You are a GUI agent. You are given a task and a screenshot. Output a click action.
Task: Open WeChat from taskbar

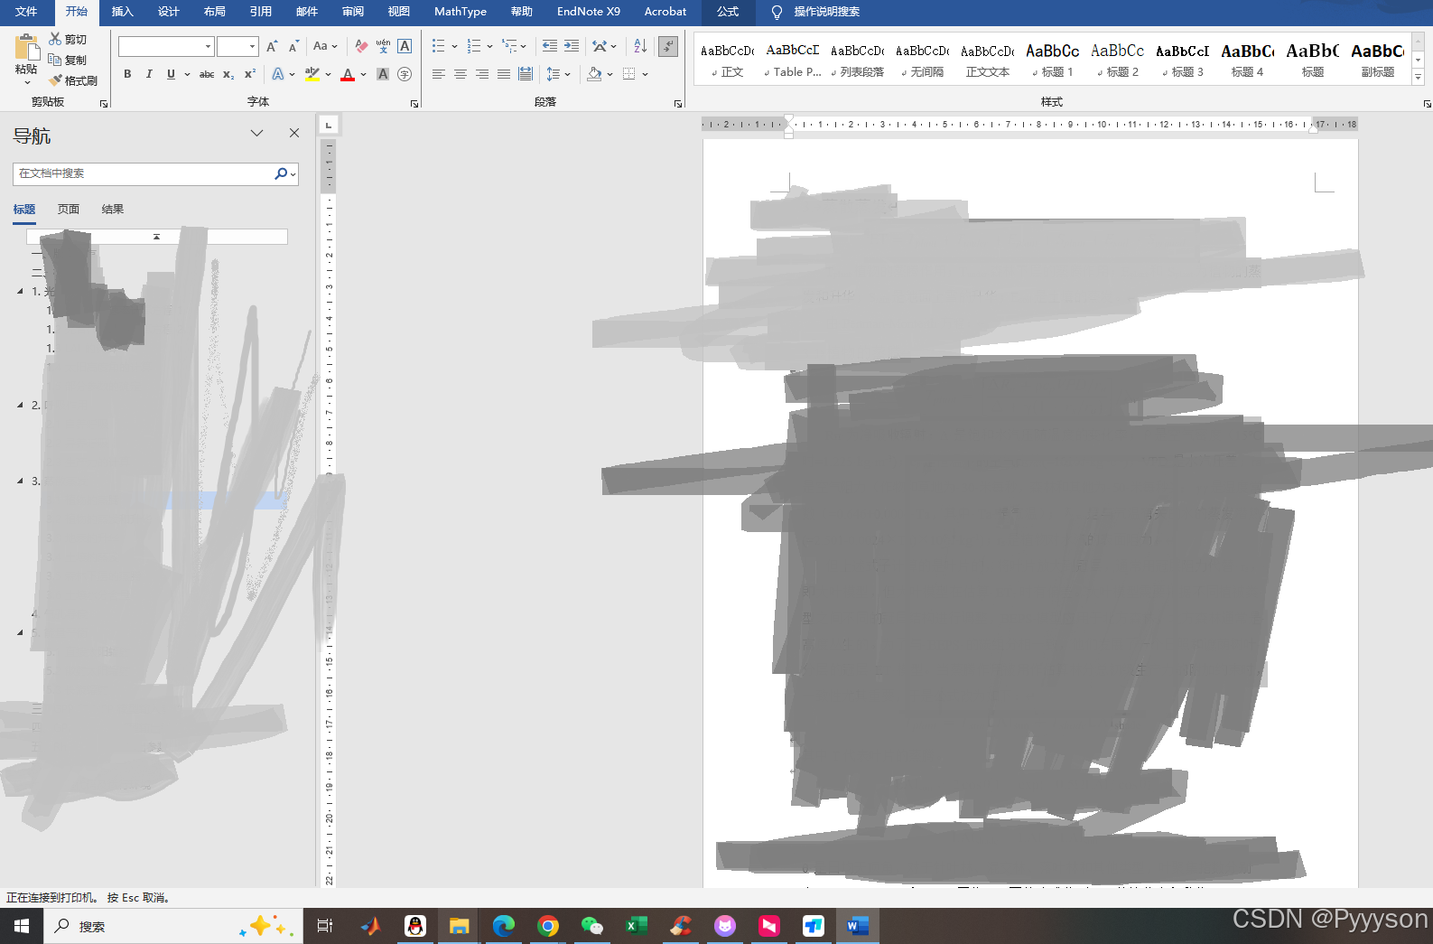pos(592,926)
